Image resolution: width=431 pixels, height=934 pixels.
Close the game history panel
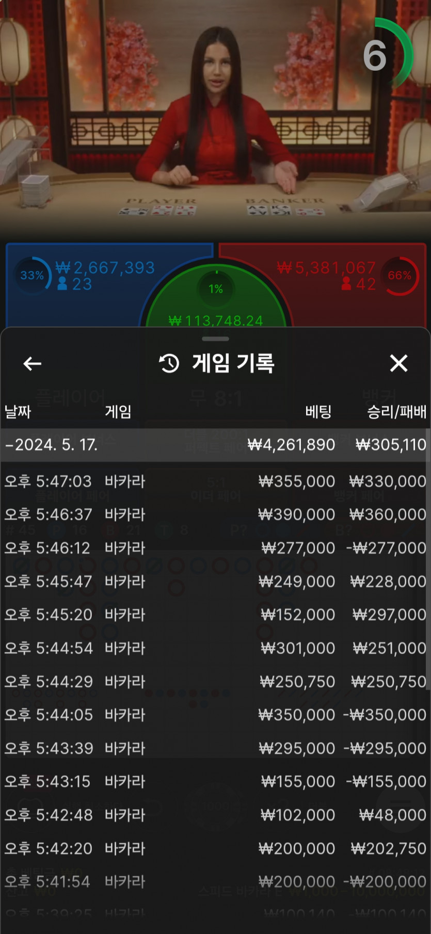coord(398,363)
